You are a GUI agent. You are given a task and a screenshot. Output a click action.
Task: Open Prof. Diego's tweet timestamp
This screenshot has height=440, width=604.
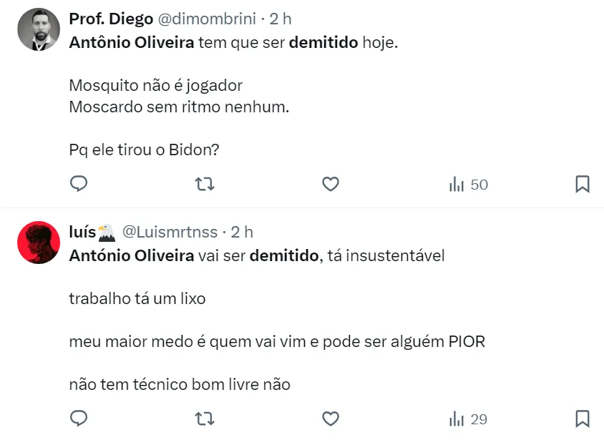pos(280,19)
